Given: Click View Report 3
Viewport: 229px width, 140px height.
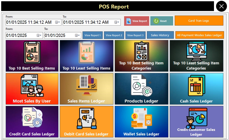Looking at the screenshot, I should (135, 35).
